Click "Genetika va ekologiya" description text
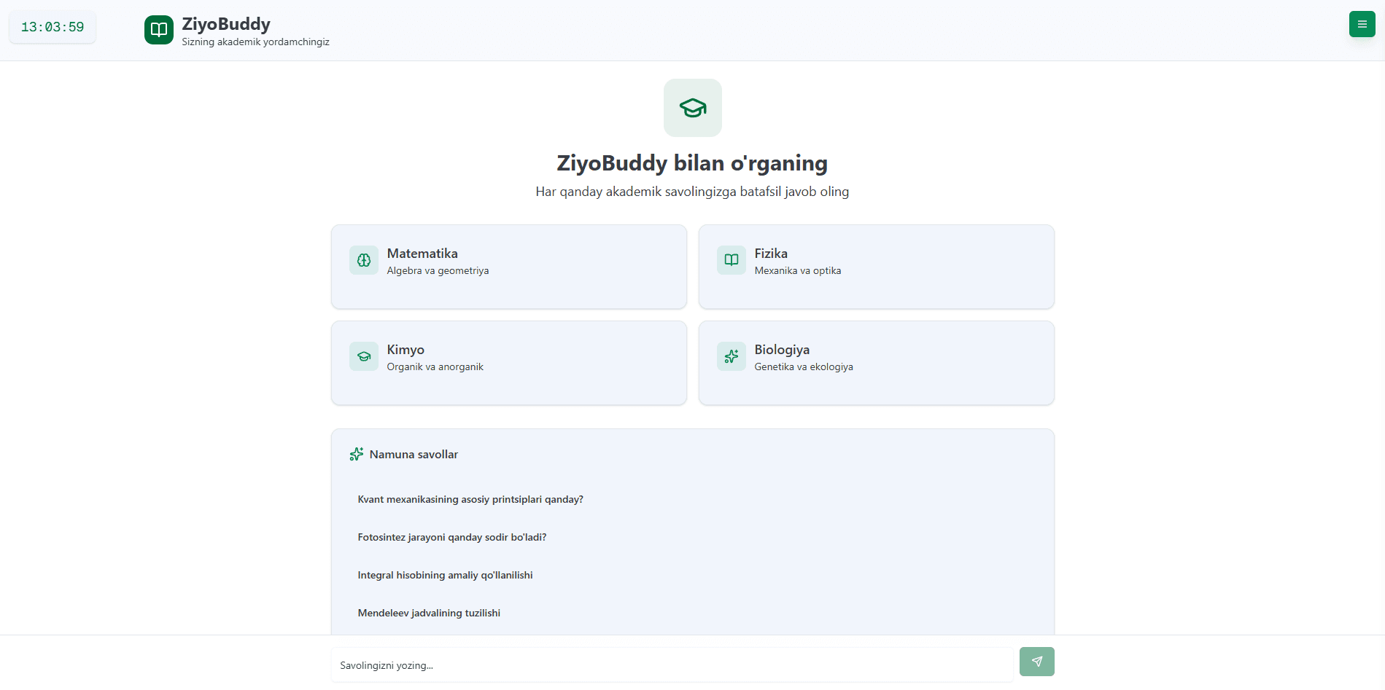Screen dimensions: 1385x690 (x=804, y=366)
